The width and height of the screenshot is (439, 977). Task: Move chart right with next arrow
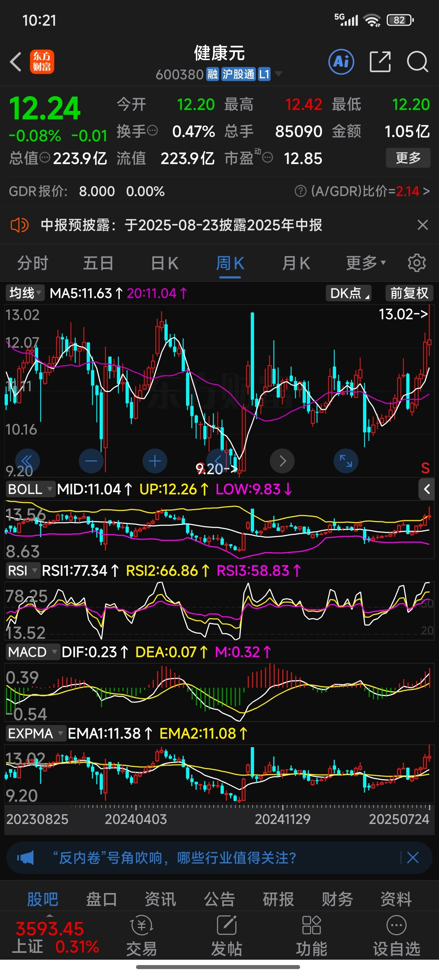click(x=282, y=461)
